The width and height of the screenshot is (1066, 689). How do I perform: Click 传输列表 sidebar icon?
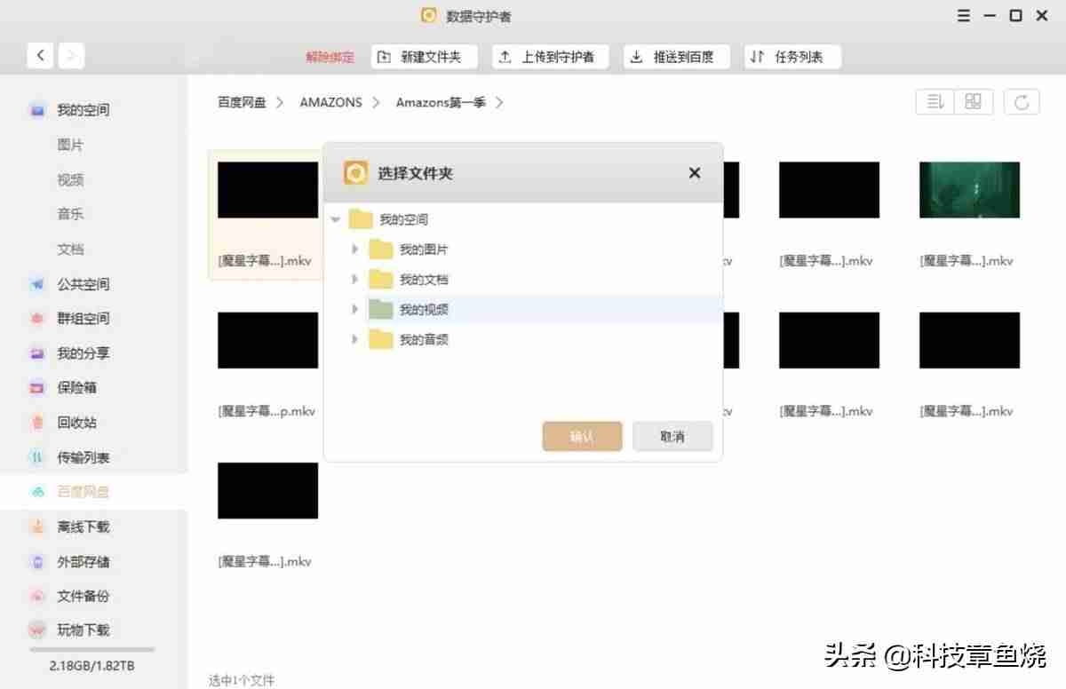tap(37, 458)
